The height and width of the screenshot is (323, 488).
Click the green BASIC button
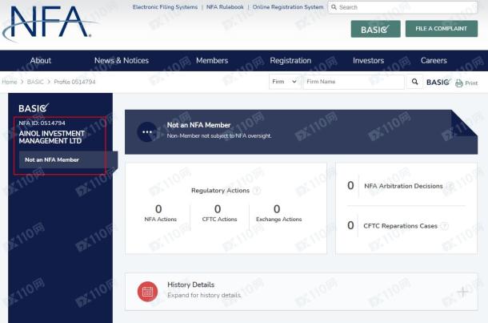[x=376, y=29]
